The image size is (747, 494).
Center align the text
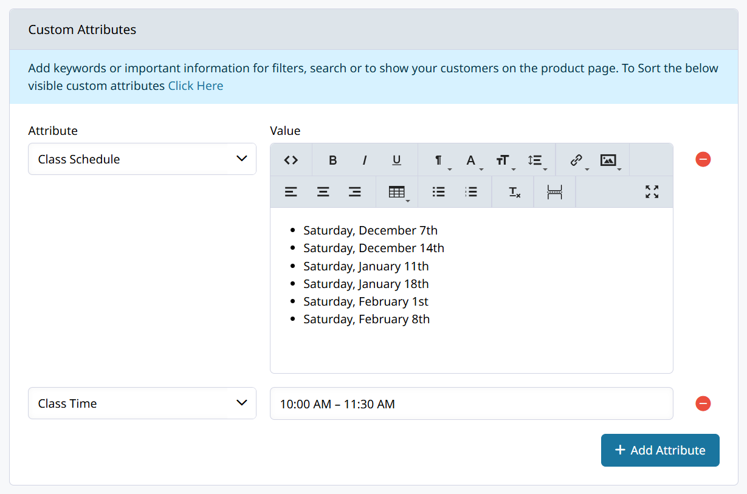coord(323,192)
